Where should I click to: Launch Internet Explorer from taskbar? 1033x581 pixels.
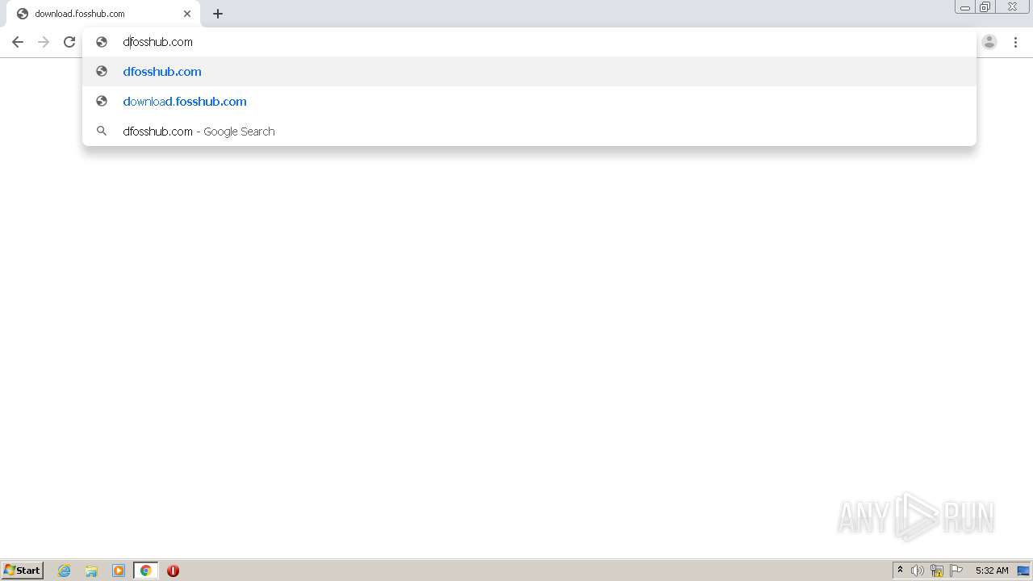65,571
